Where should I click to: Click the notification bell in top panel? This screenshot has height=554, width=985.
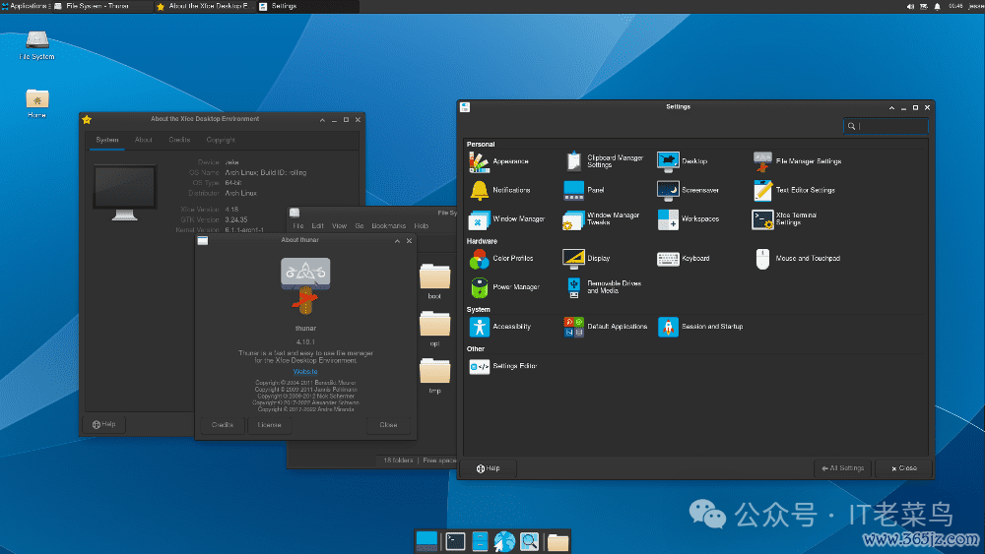(938, 6)
